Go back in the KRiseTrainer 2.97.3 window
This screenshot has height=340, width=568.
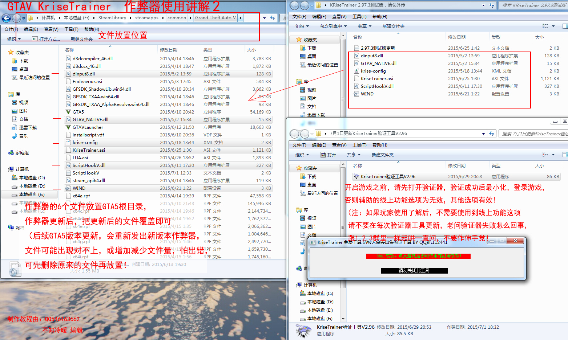pyautogui.click(x=295, y=5)
